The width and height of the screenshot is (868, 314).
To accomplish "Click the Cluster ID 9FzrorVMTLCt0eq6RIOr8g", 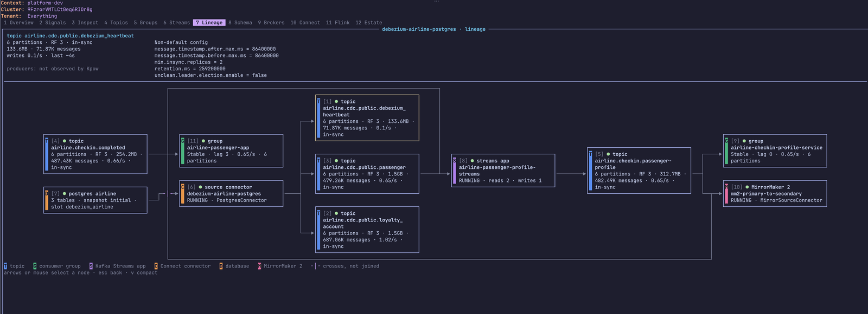I will [60, 9].
